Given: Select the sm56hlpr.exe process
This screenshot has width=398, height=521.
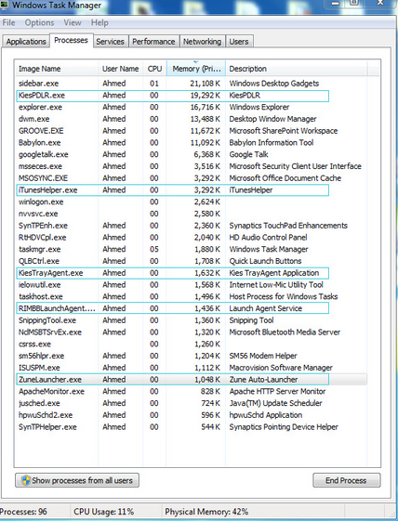Looking at the screenshot, I should point(191,356).
